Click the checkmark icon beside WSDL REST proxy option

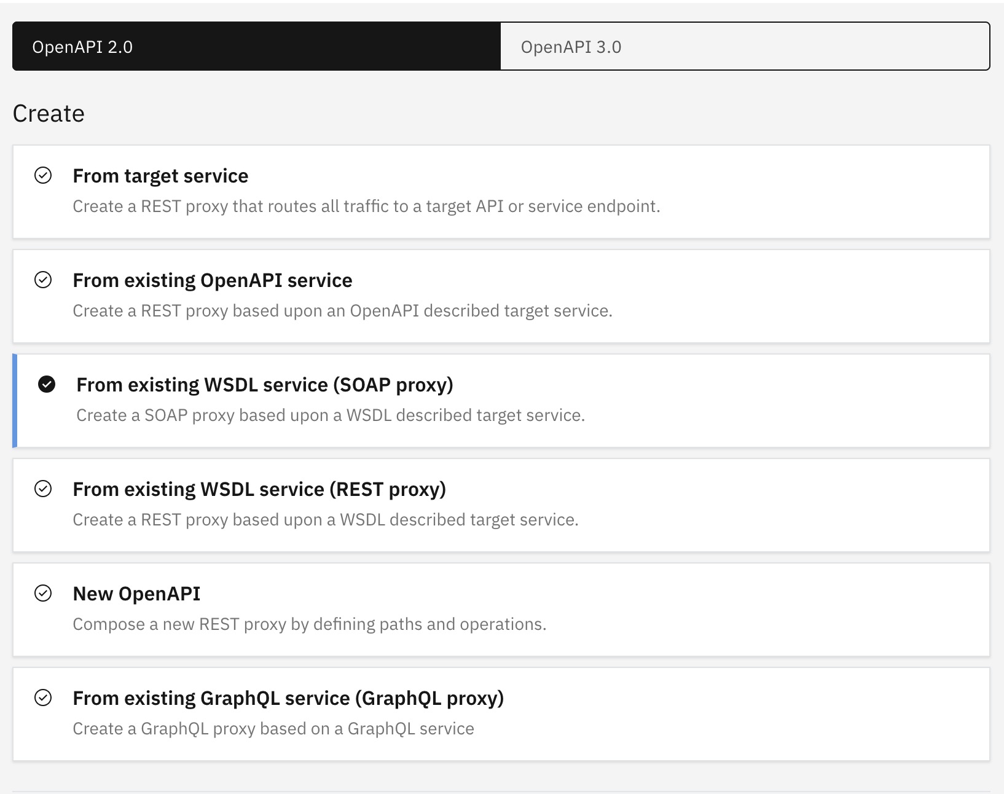(x=43, y=489)
